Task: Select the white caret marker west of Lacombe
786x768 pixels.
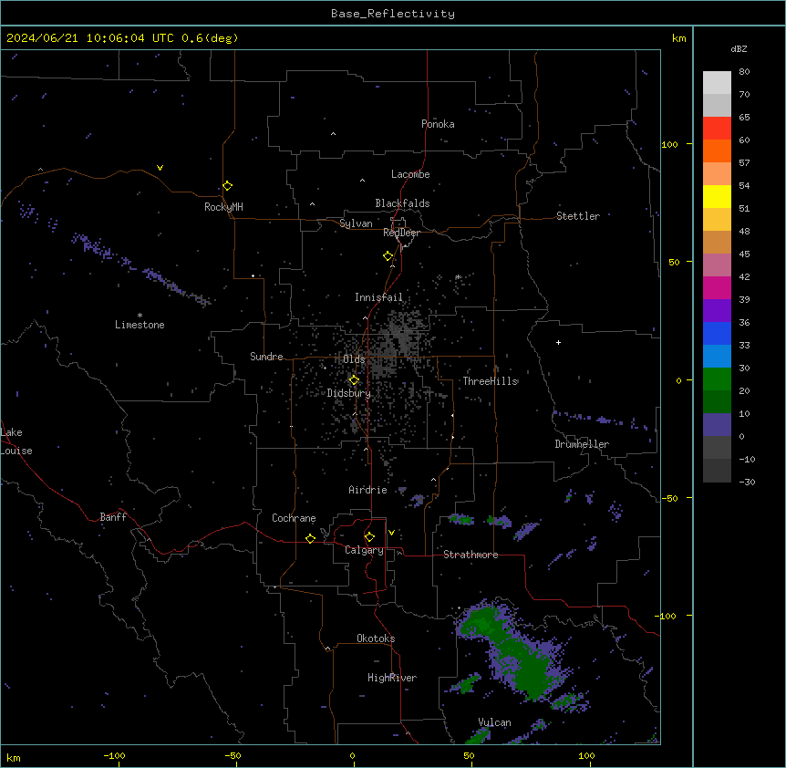Action: 362,181
